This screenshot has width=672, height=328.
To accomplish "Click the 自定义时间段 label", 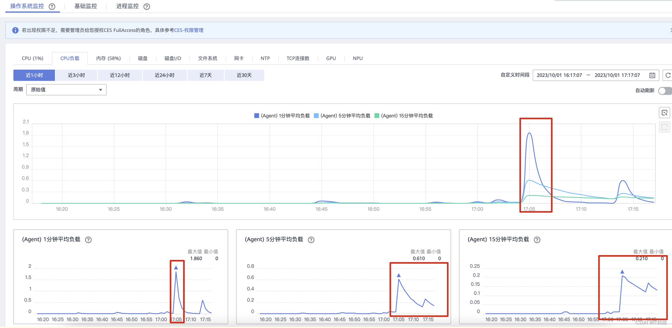I will point(515,75).
